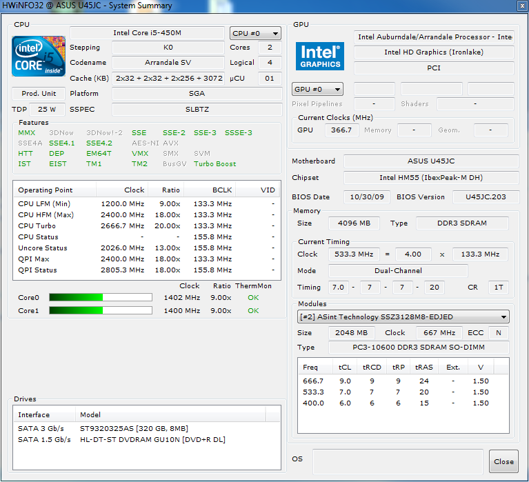Click the Freq column header in timing table
The height and width of the screenshot is (482, 529).
(315, 367)
